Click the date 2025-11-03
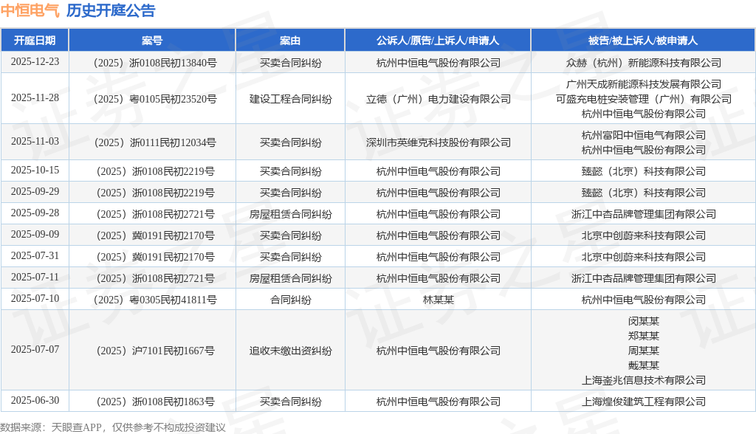Screen dimensions: 756x434 pyautogui.click(x=35, y=141)
